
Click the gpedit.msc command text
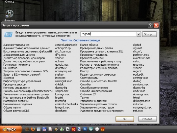click(62, 65)
